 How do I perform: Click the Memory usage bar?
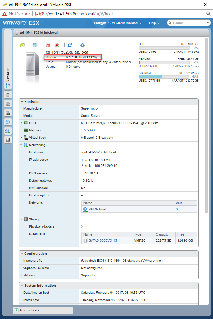point(164,62)
